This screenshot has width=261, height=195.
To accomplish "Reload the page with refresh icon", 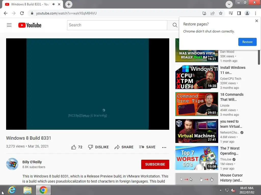I will [22, 13].
